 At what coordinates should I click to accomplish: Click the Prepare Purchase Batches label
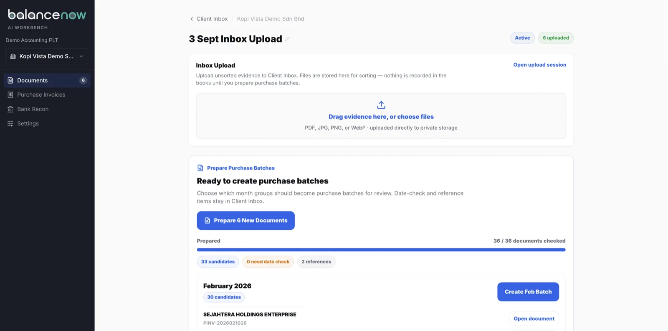241,168
